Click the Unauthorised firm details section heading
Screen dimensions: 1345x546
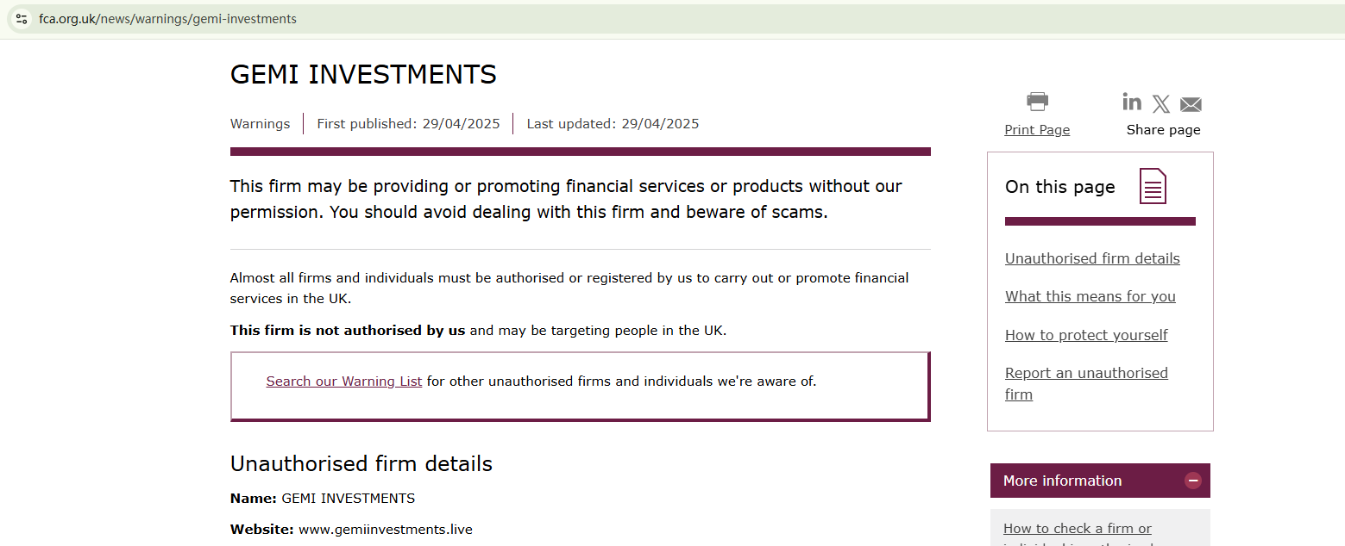(x=361, y=464)
